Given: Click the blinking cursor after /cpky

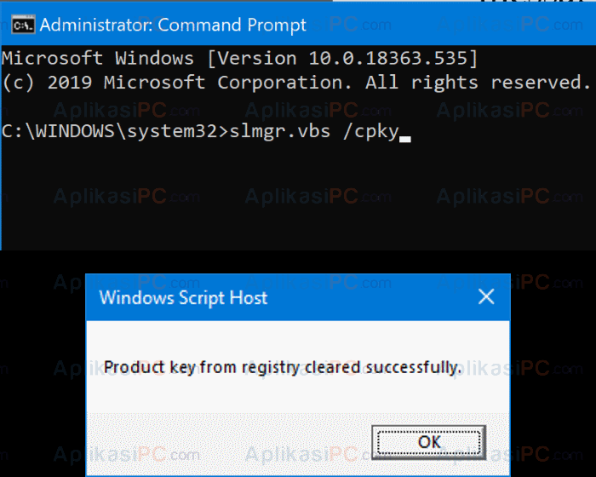Looking at the screenshot, I should click(x=405, y=139).
